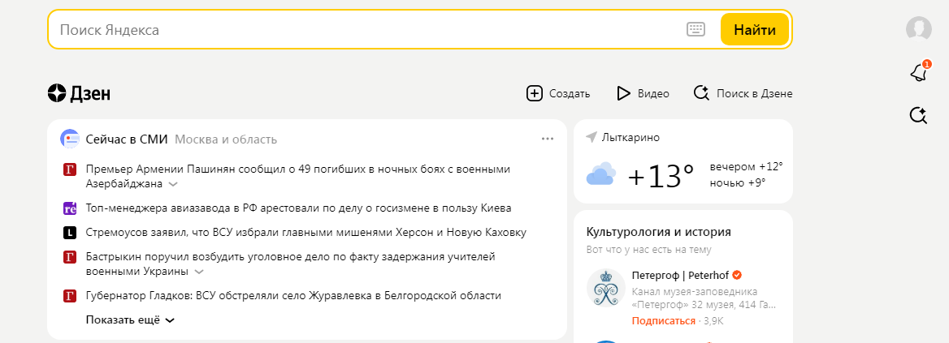Open Стремоусов news headline
The height and width of the screenshot is (343, 949).
[305, 233]
